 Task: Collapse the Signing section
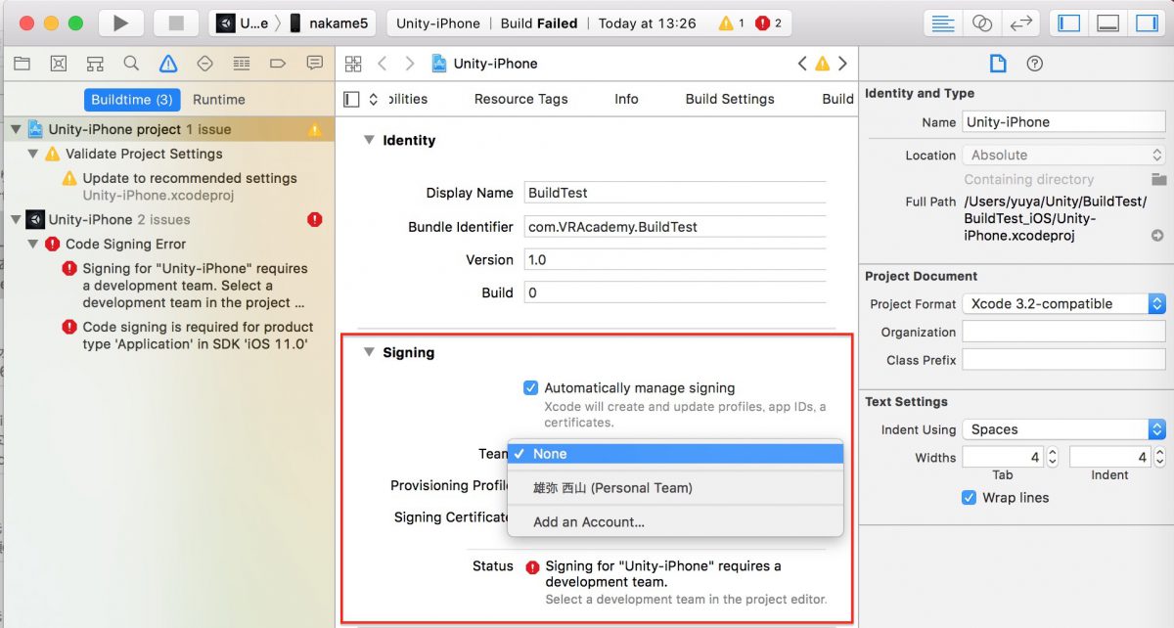tap(369, 352)
